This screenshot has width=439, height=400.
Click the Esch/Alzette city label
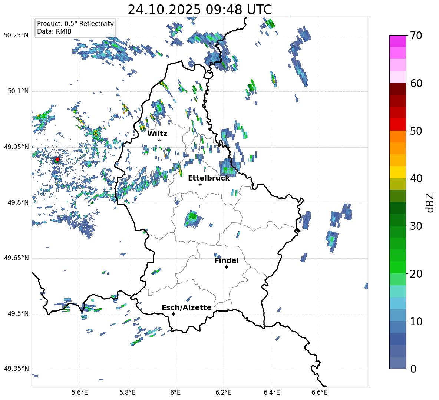coord(187,307)
